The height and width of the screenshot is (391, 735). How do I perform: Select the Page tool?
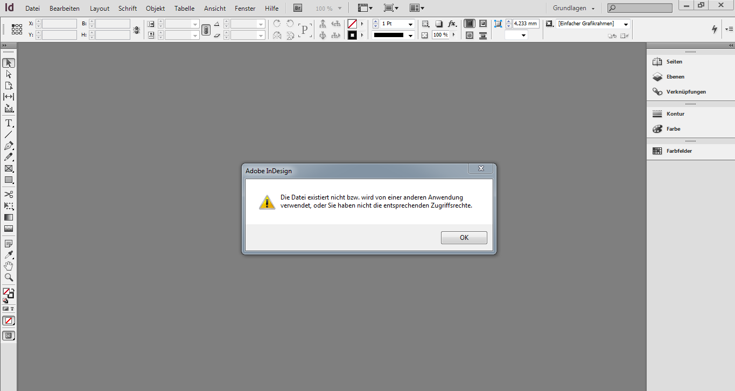(9, 86)
